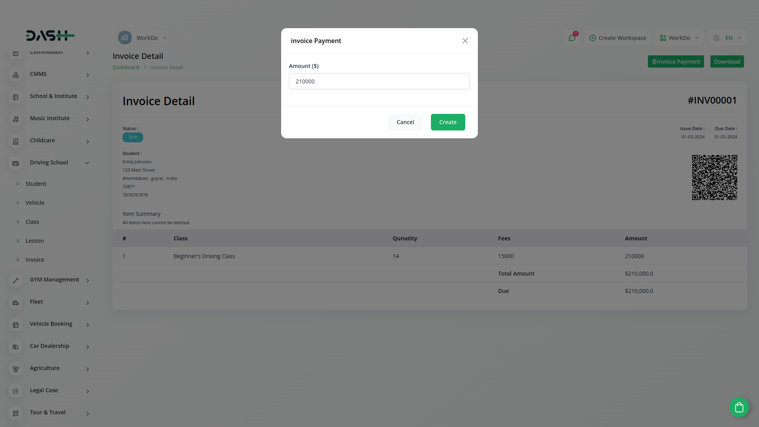Close the invoice Payment dialog
This screenshot has width=759, height=427.
(x=465, y=41)
